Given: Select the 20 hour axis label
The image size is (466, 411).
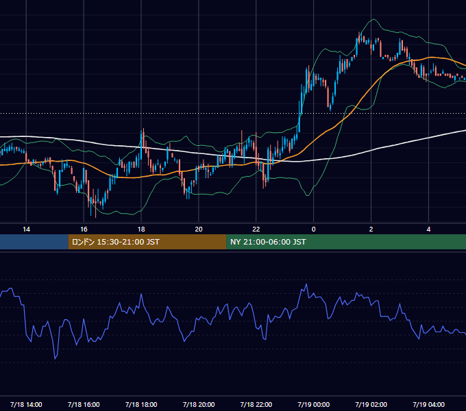Looking at the screenshot, I should [x=199, y=229].
